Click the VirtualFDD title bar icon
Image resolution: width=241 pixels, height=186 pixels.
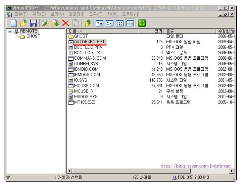tap(9, 8)
